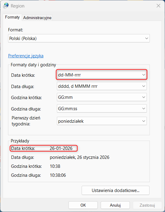Select the example short date 26-01-2026

point(61,148)
